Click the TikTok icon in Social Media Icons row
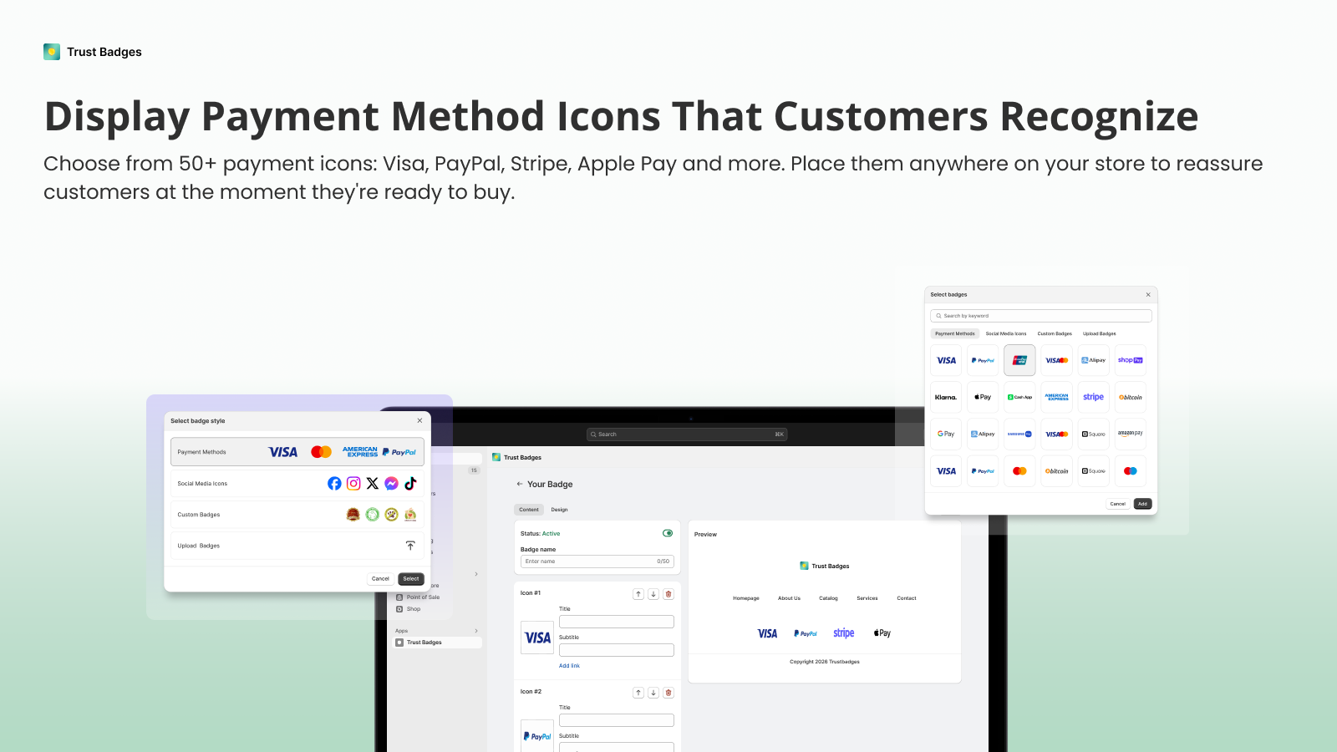The height and width of the screenshot is (752, 1337). pos(411,484)
